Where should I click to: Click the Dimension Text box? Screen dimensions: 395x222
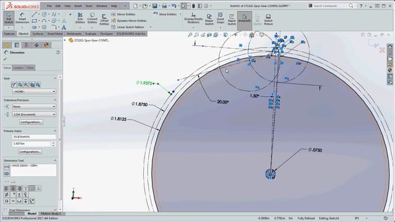33,170
